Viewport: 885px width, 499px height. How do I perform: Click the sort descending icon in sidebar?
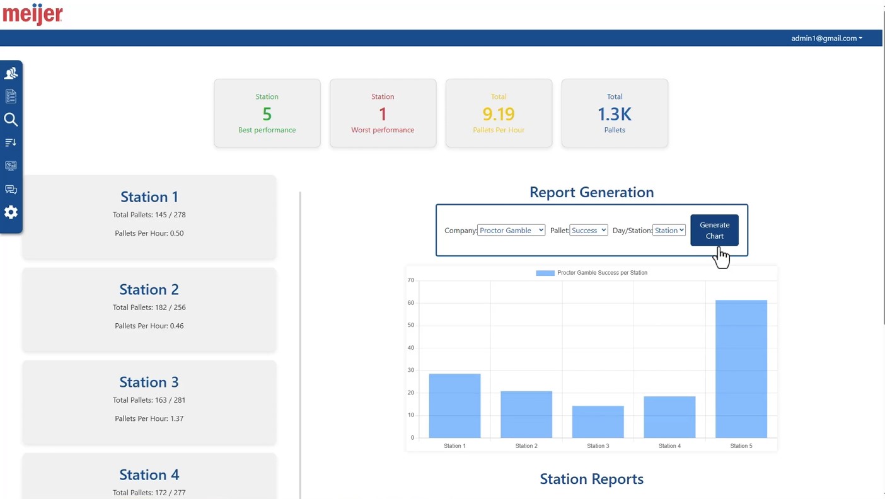pyautogui.click(x=11, y=143)
